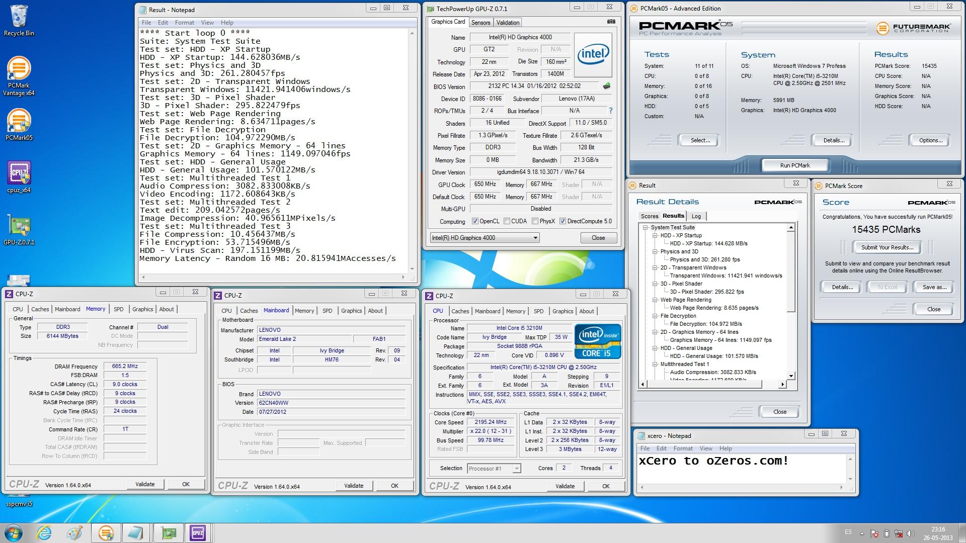Show hidden tray icons arrow
966x543 pixels.
tap(862, 534)
